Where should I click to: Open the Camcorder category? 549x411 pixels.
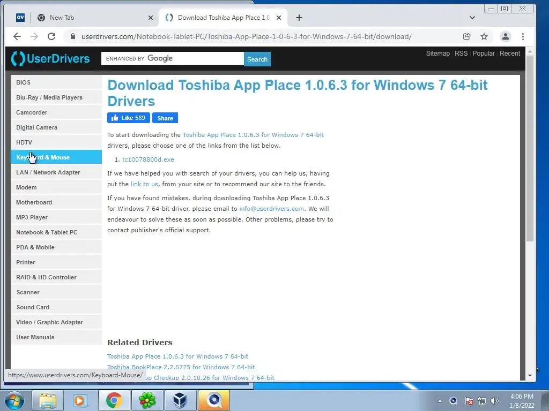pos(56,112)
